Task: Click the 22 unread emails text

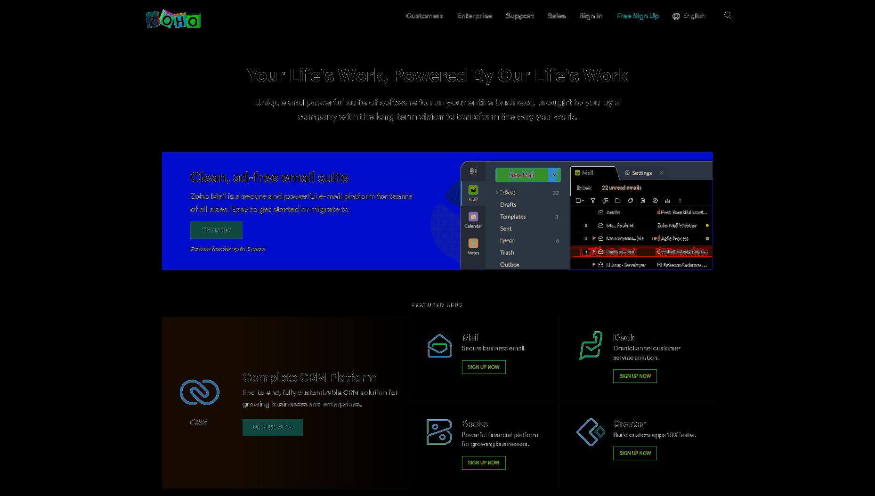Action: (621, 187)
